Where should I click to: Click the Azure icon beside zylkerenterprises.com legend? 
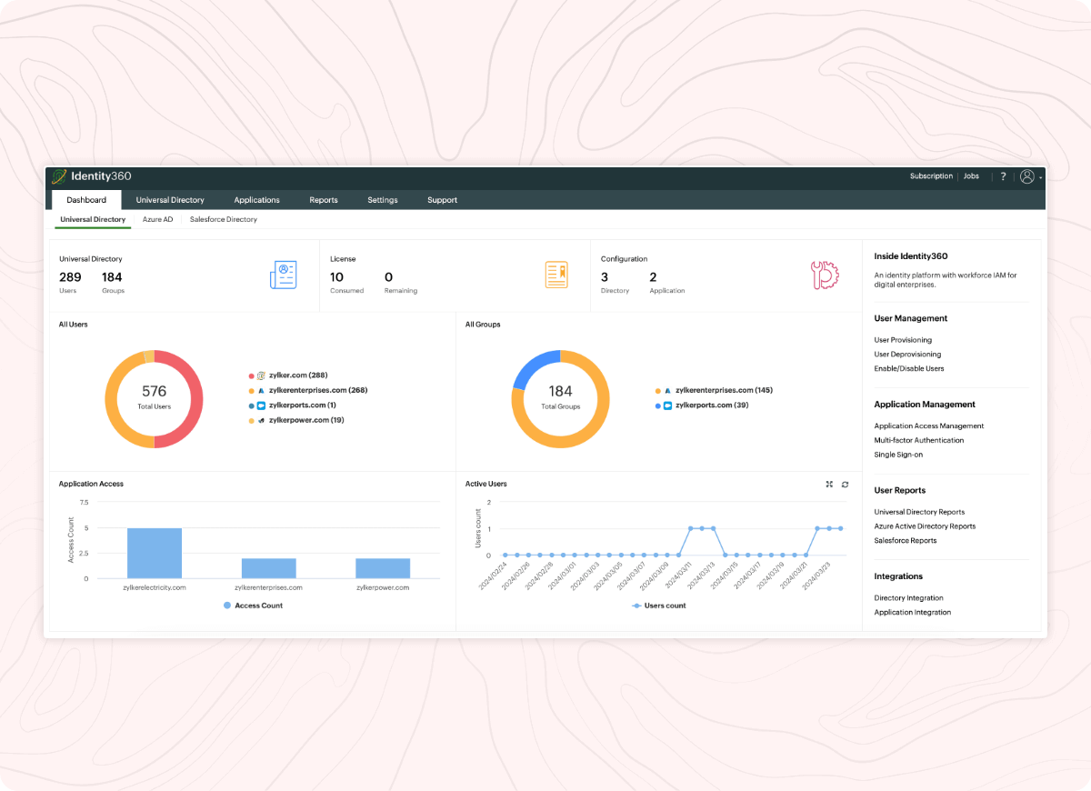click(x=263, y=389)
